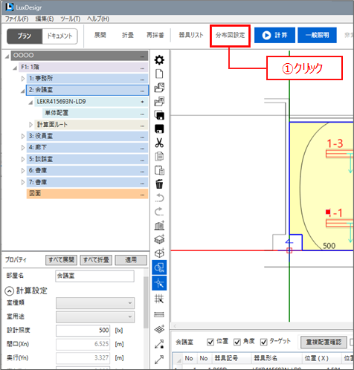Select the scissors cut icon
Image resolution: width=354 pixels, height=370 pixels.
click(x=159, y=143)
